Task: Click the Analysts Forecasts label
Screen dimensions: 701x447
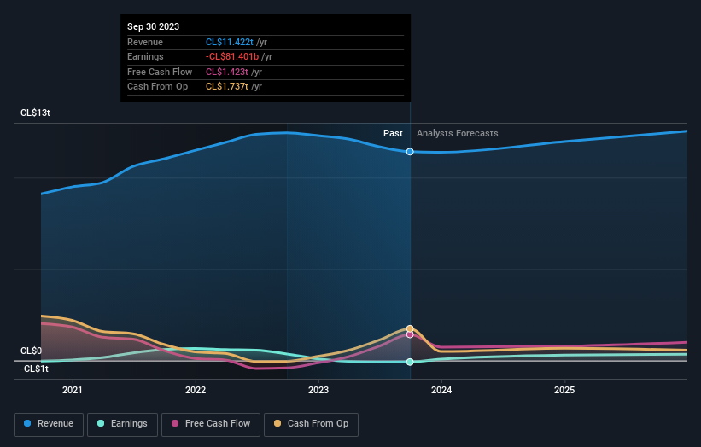Action: click(x=458, y=133)
